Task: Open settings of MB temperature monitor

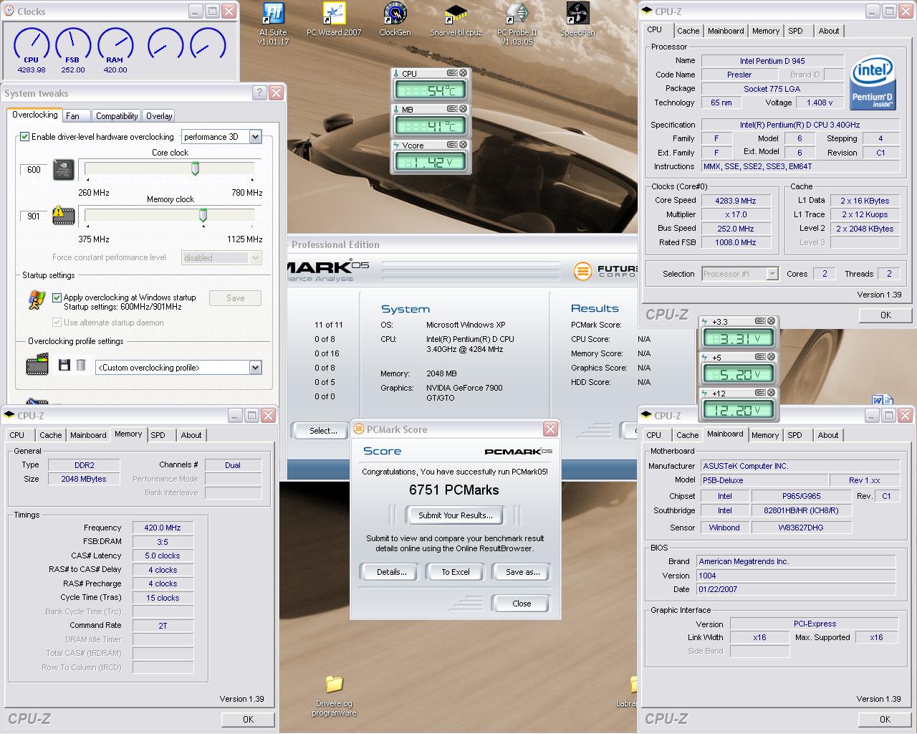Action: click(x=452, y=109)
